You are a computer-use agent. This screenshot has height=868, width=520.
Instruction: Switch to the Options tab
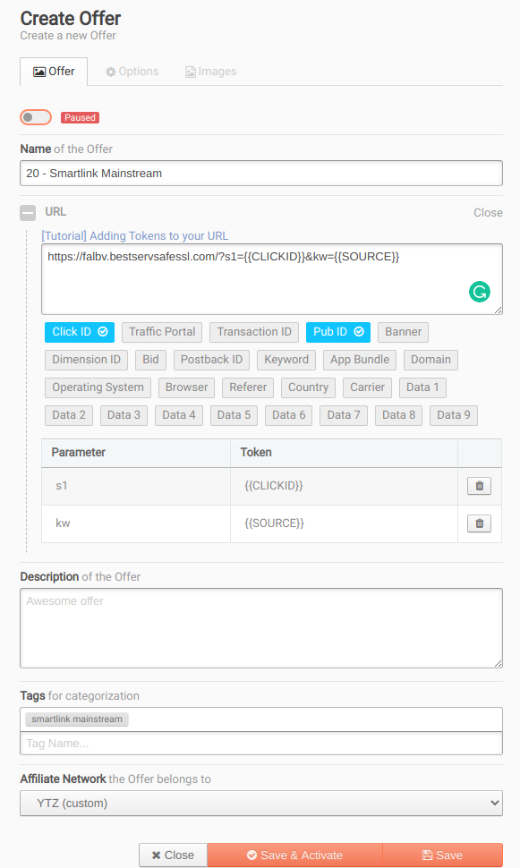(132, 72)
